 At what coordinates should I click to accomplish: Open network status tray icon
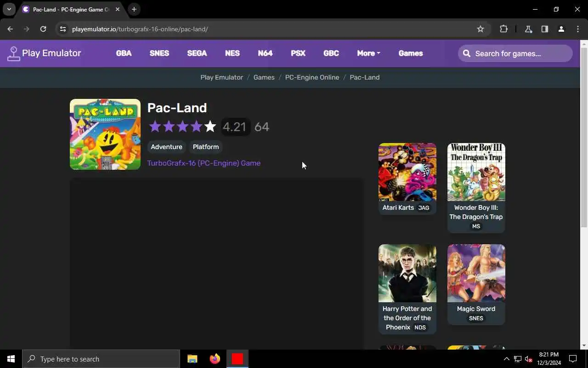coord(517,359)
